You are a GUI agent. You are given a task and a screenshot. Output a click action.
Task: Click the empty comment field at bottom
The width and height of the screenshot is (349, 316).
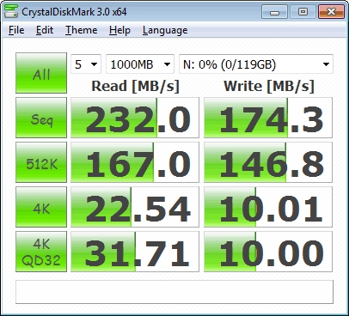coord(174,292)
